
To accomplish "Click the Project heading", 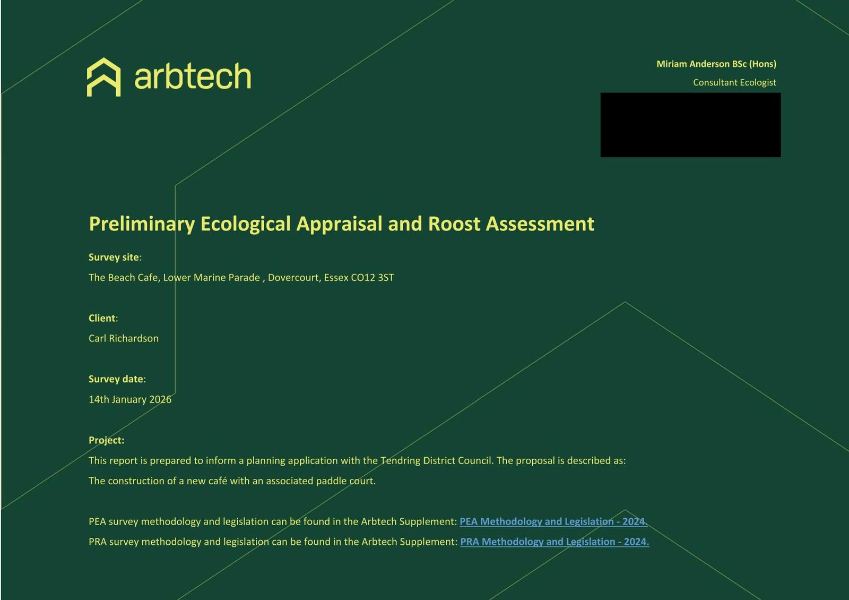I will 106,440.
